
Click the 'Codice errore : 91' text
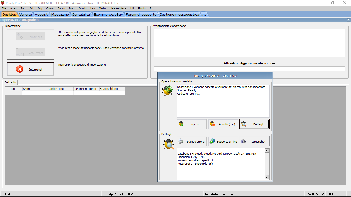188,94
